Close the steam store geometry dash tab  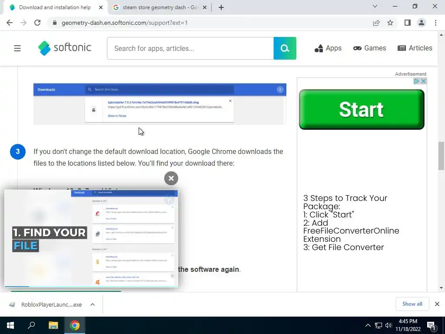(205, 8)
